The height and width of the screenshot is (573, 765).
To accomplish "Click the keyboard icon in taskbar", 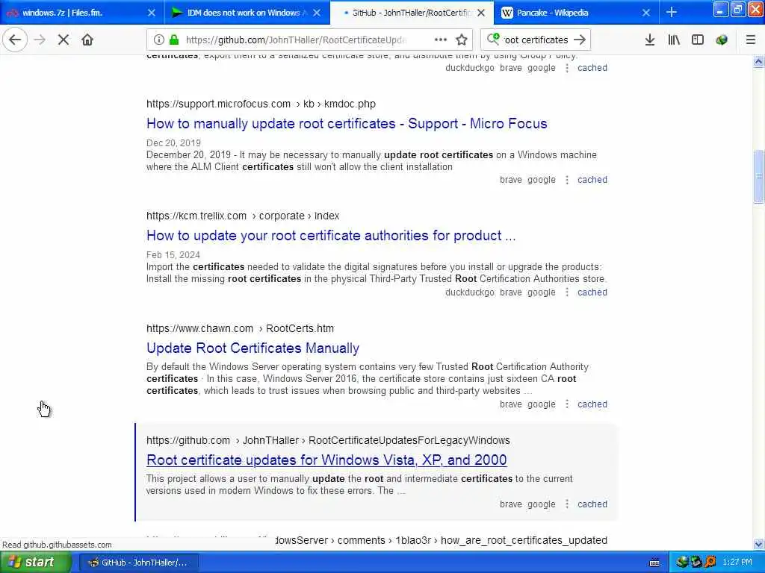I will [x=654, y=563].
